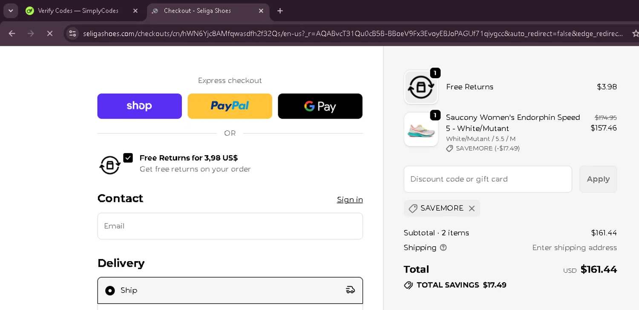
Task: Check out with PayPal
Action: pyautogui.click(x=230, y=106)
